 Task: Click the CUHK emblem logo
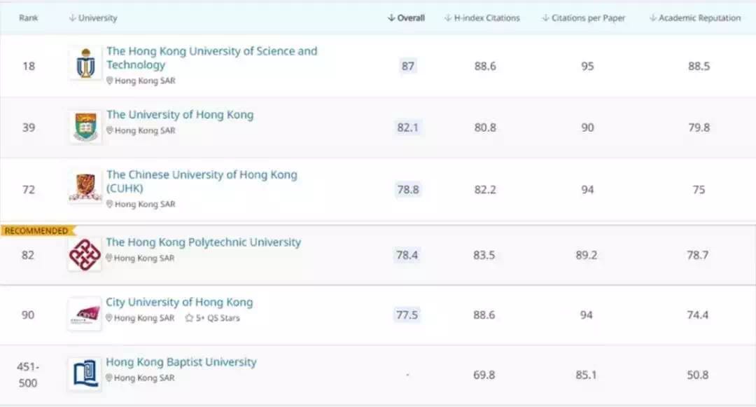(85, 188)
